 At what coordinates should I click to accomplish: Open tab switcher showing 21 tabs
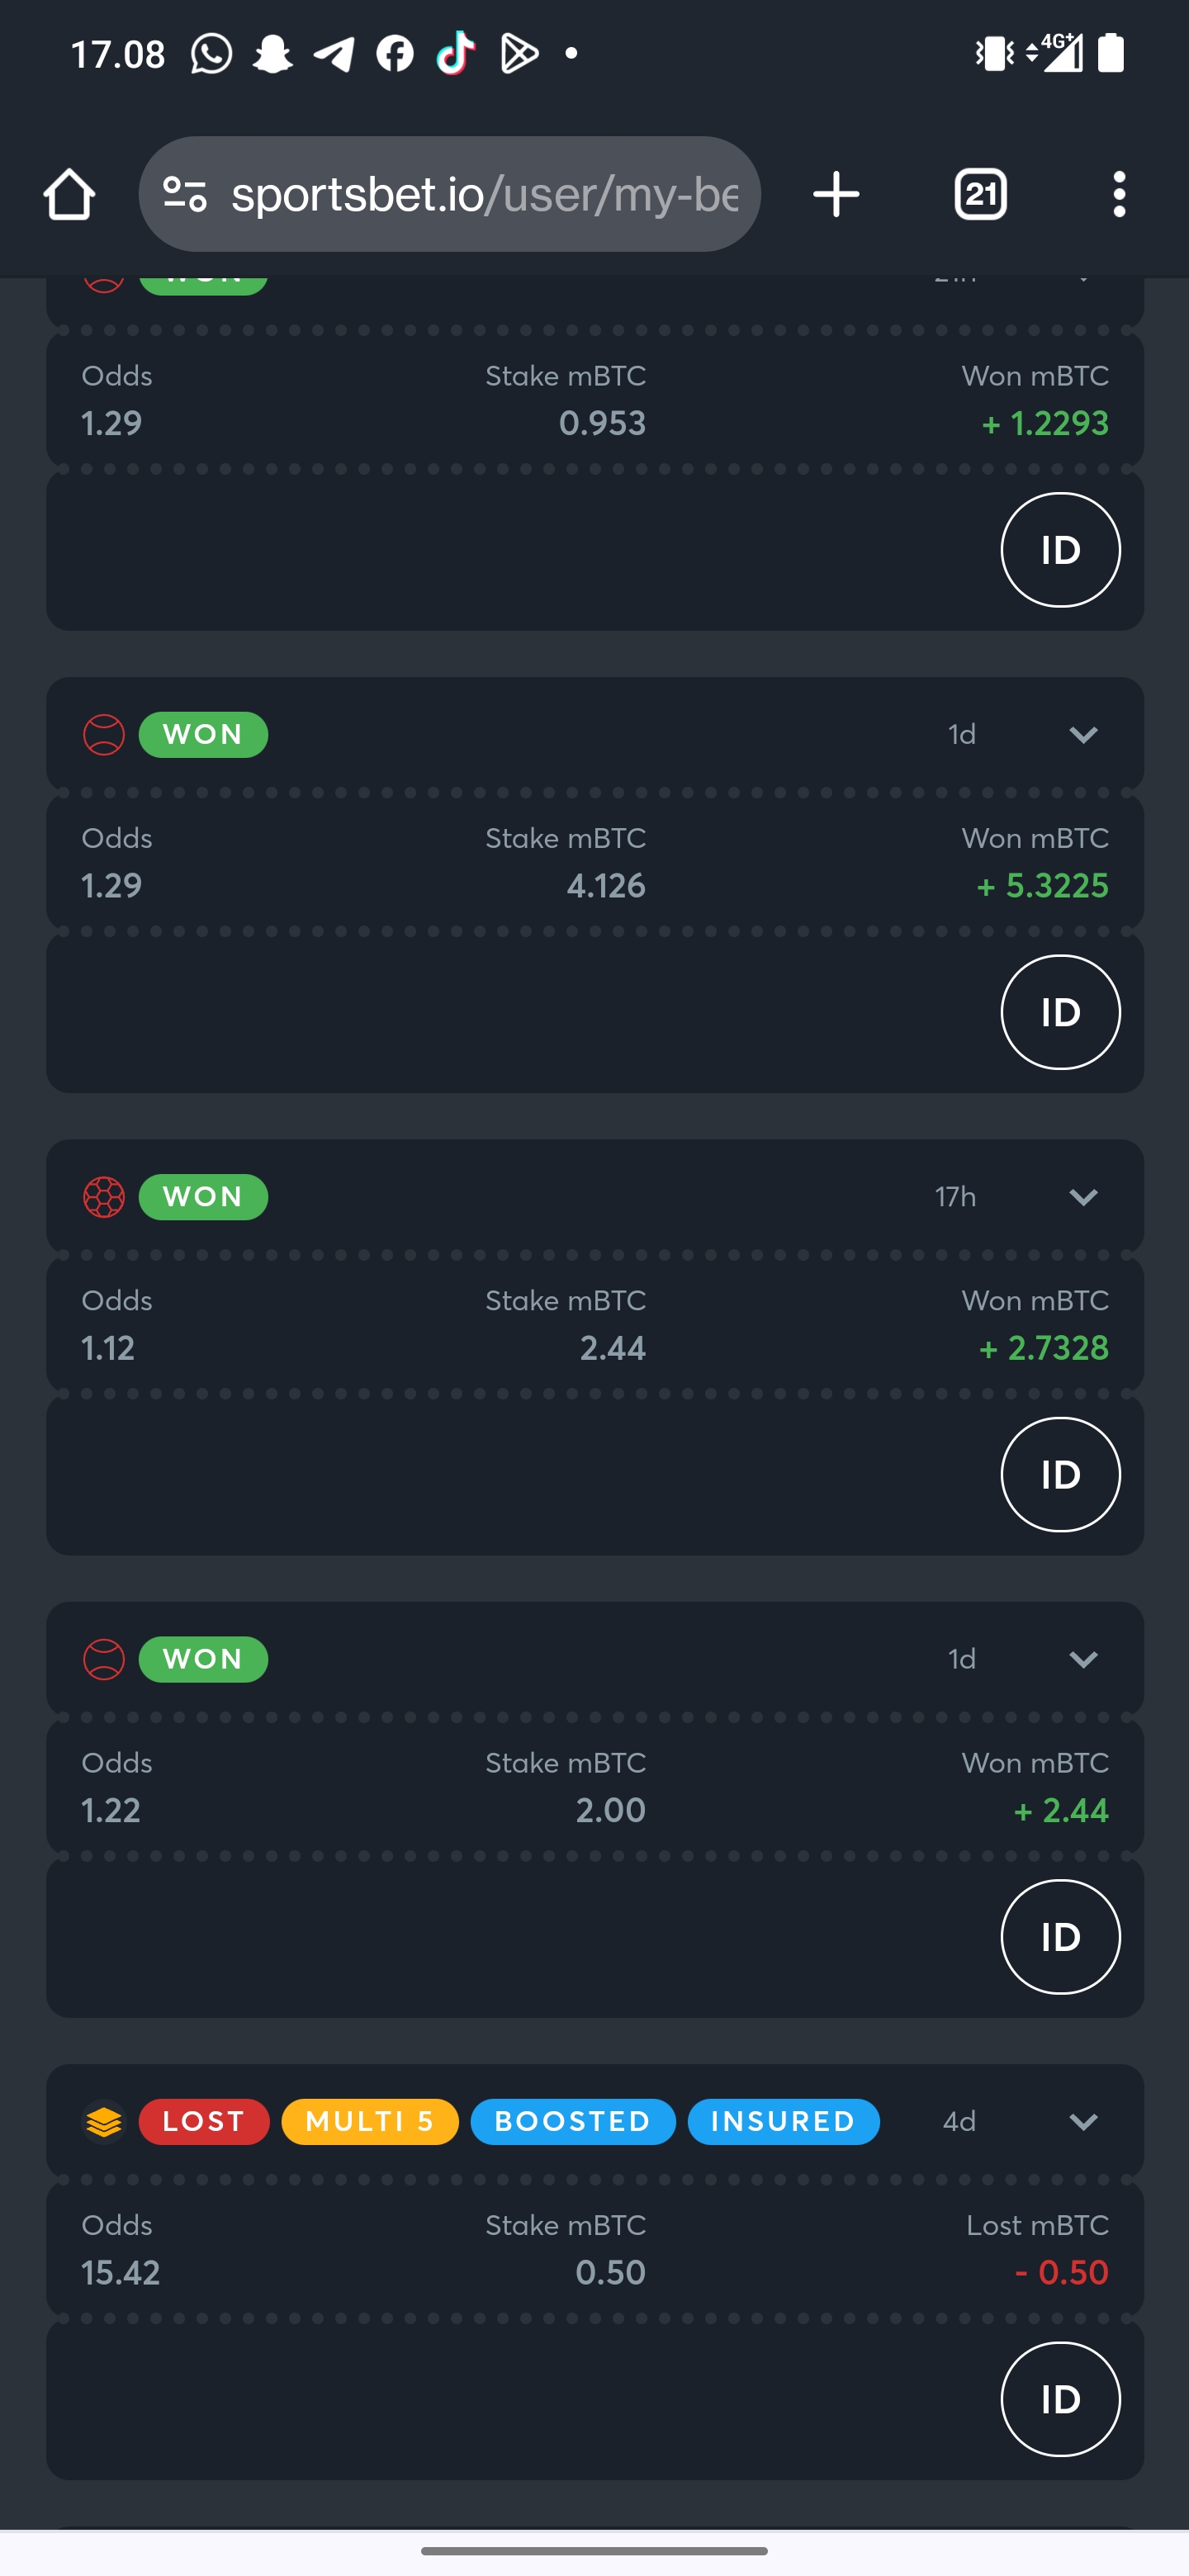point(980,194)
